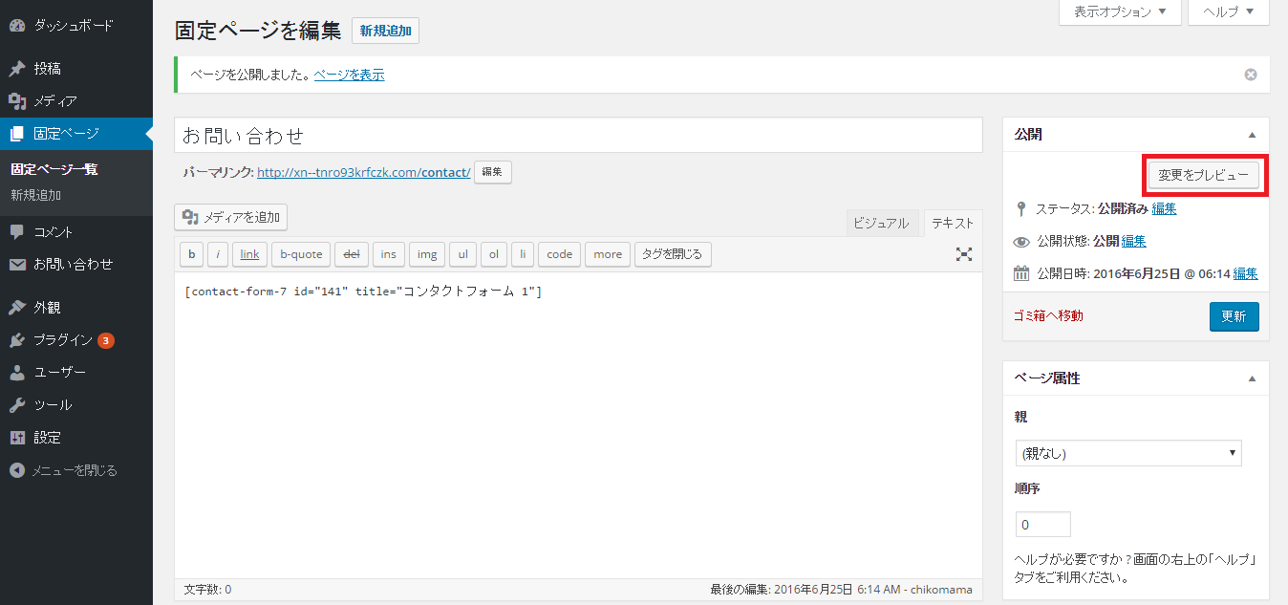Click inside the 順序 number field

pyautogui.click(x=1042, y=524)
